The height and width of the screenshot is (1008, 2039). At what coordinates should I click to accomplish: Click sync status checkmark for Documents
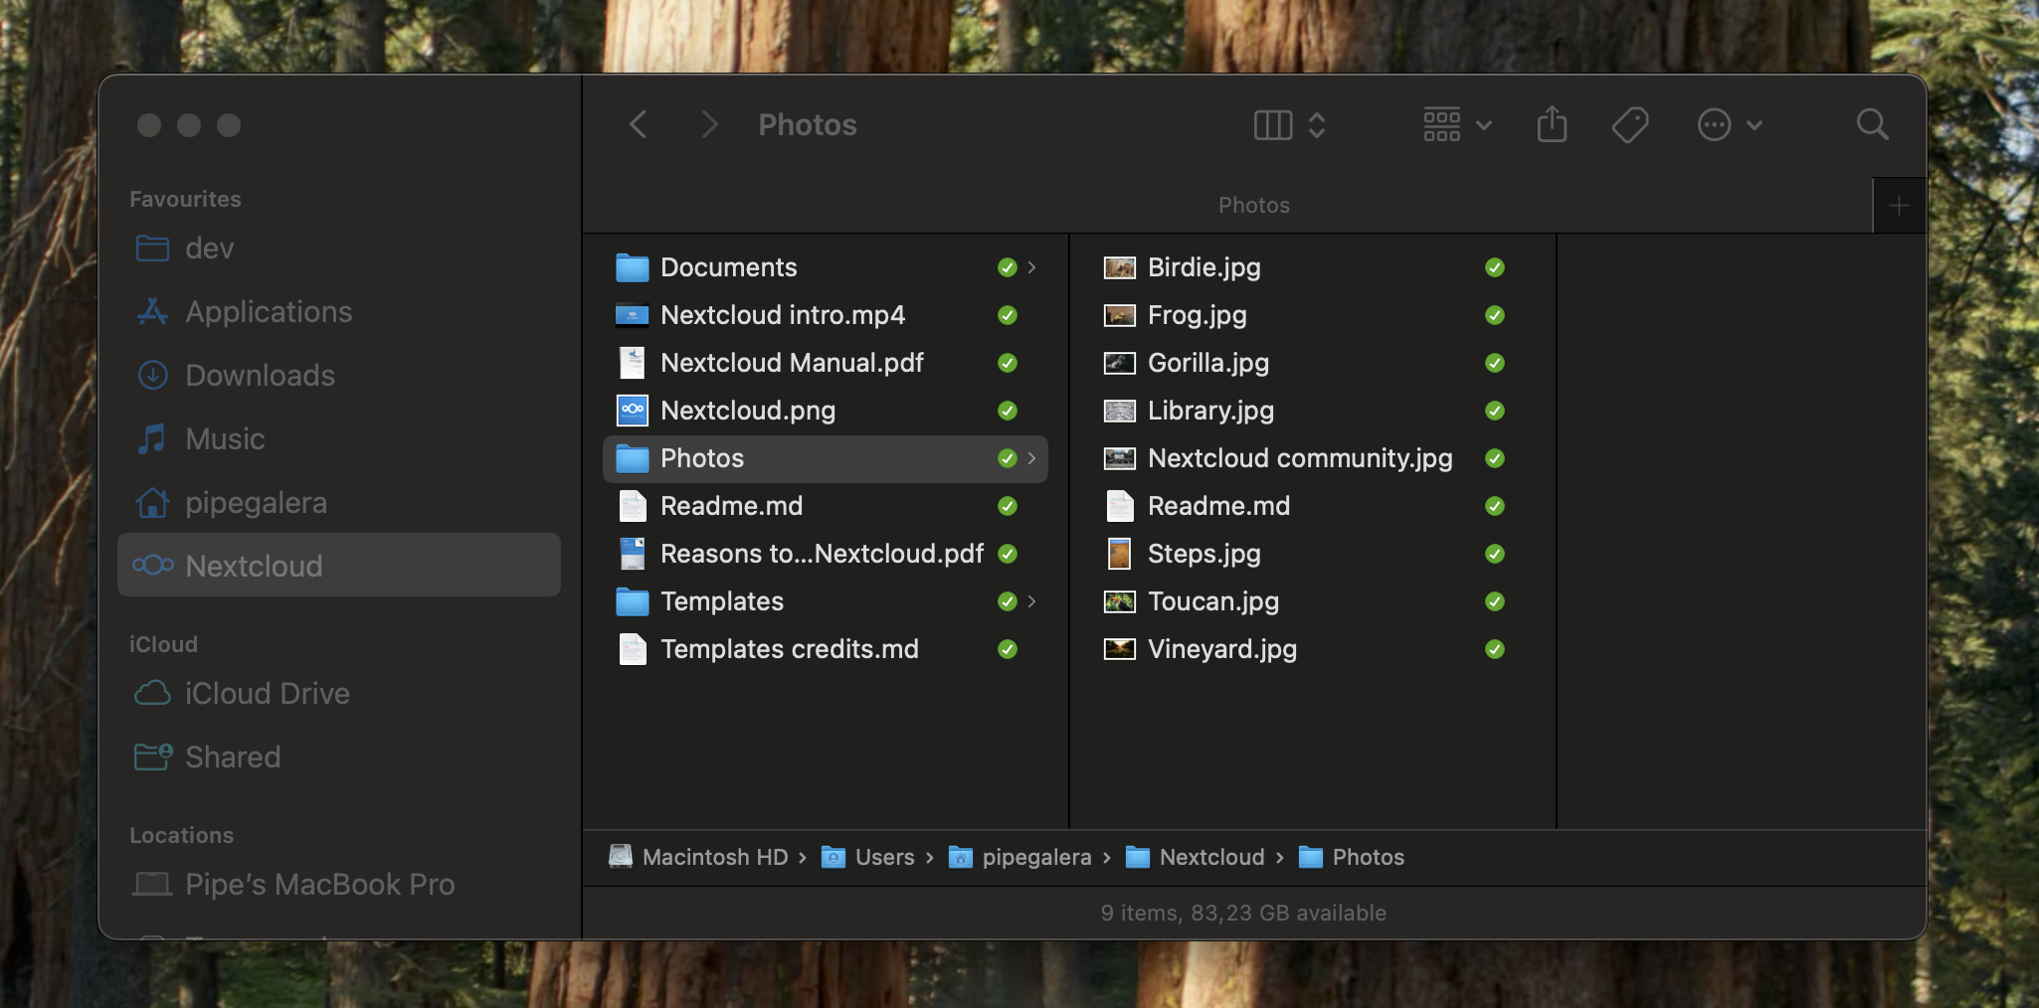click(1007, 267)
